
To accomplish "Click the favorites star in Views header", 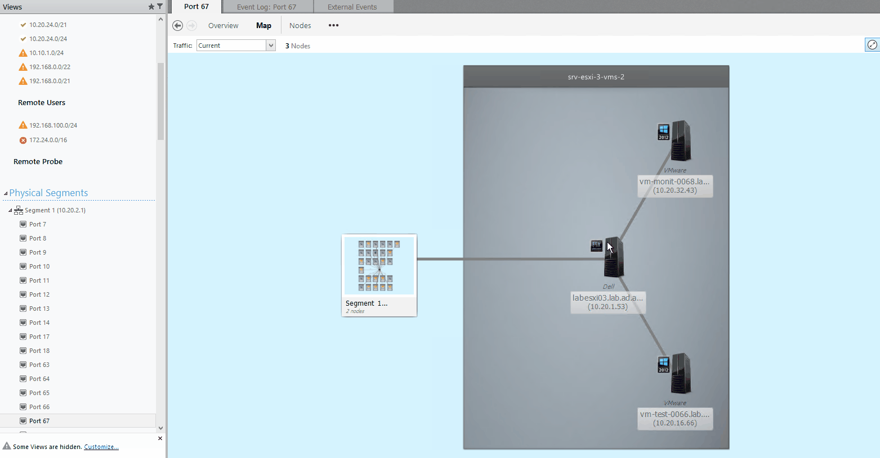I will point(151,7).
